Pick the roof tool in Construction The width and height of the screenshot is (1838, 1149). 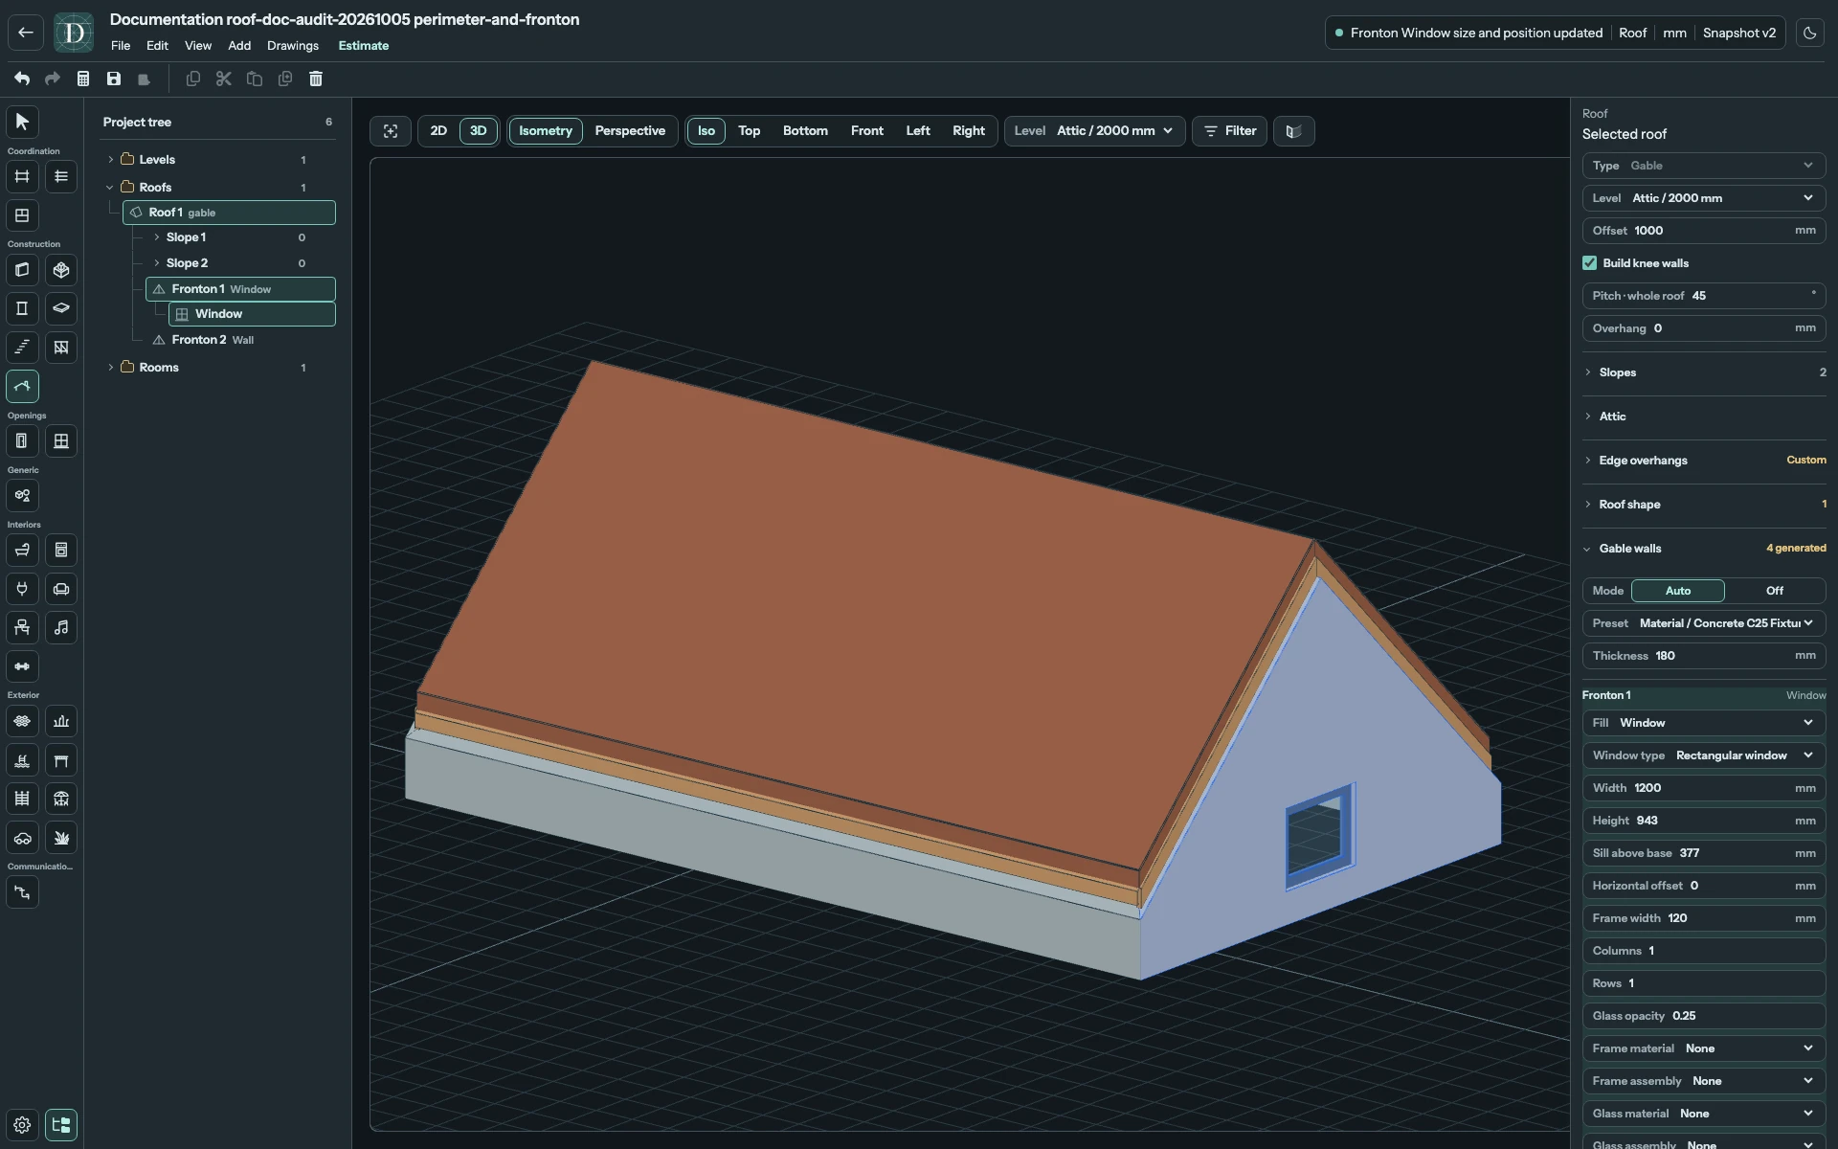point(22,386)
